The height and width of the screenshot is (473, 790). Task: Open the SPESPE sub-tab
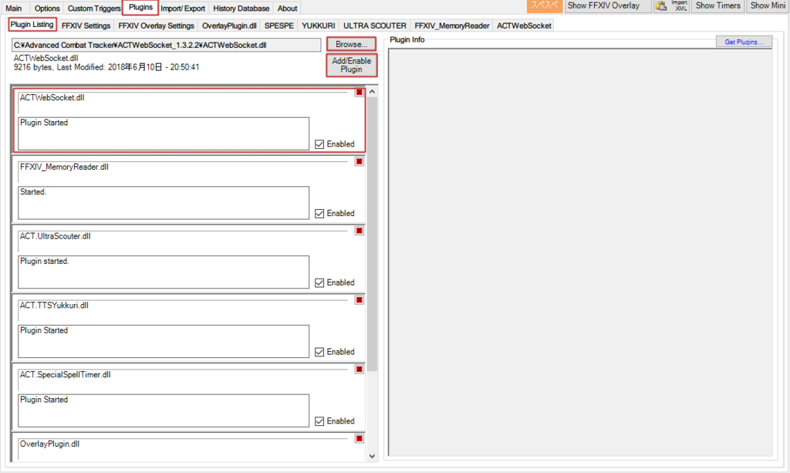pyautogui.click(x=279, y=25)
